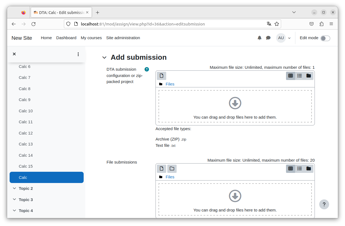Bookmark this page with the star icon

point(277,24)
